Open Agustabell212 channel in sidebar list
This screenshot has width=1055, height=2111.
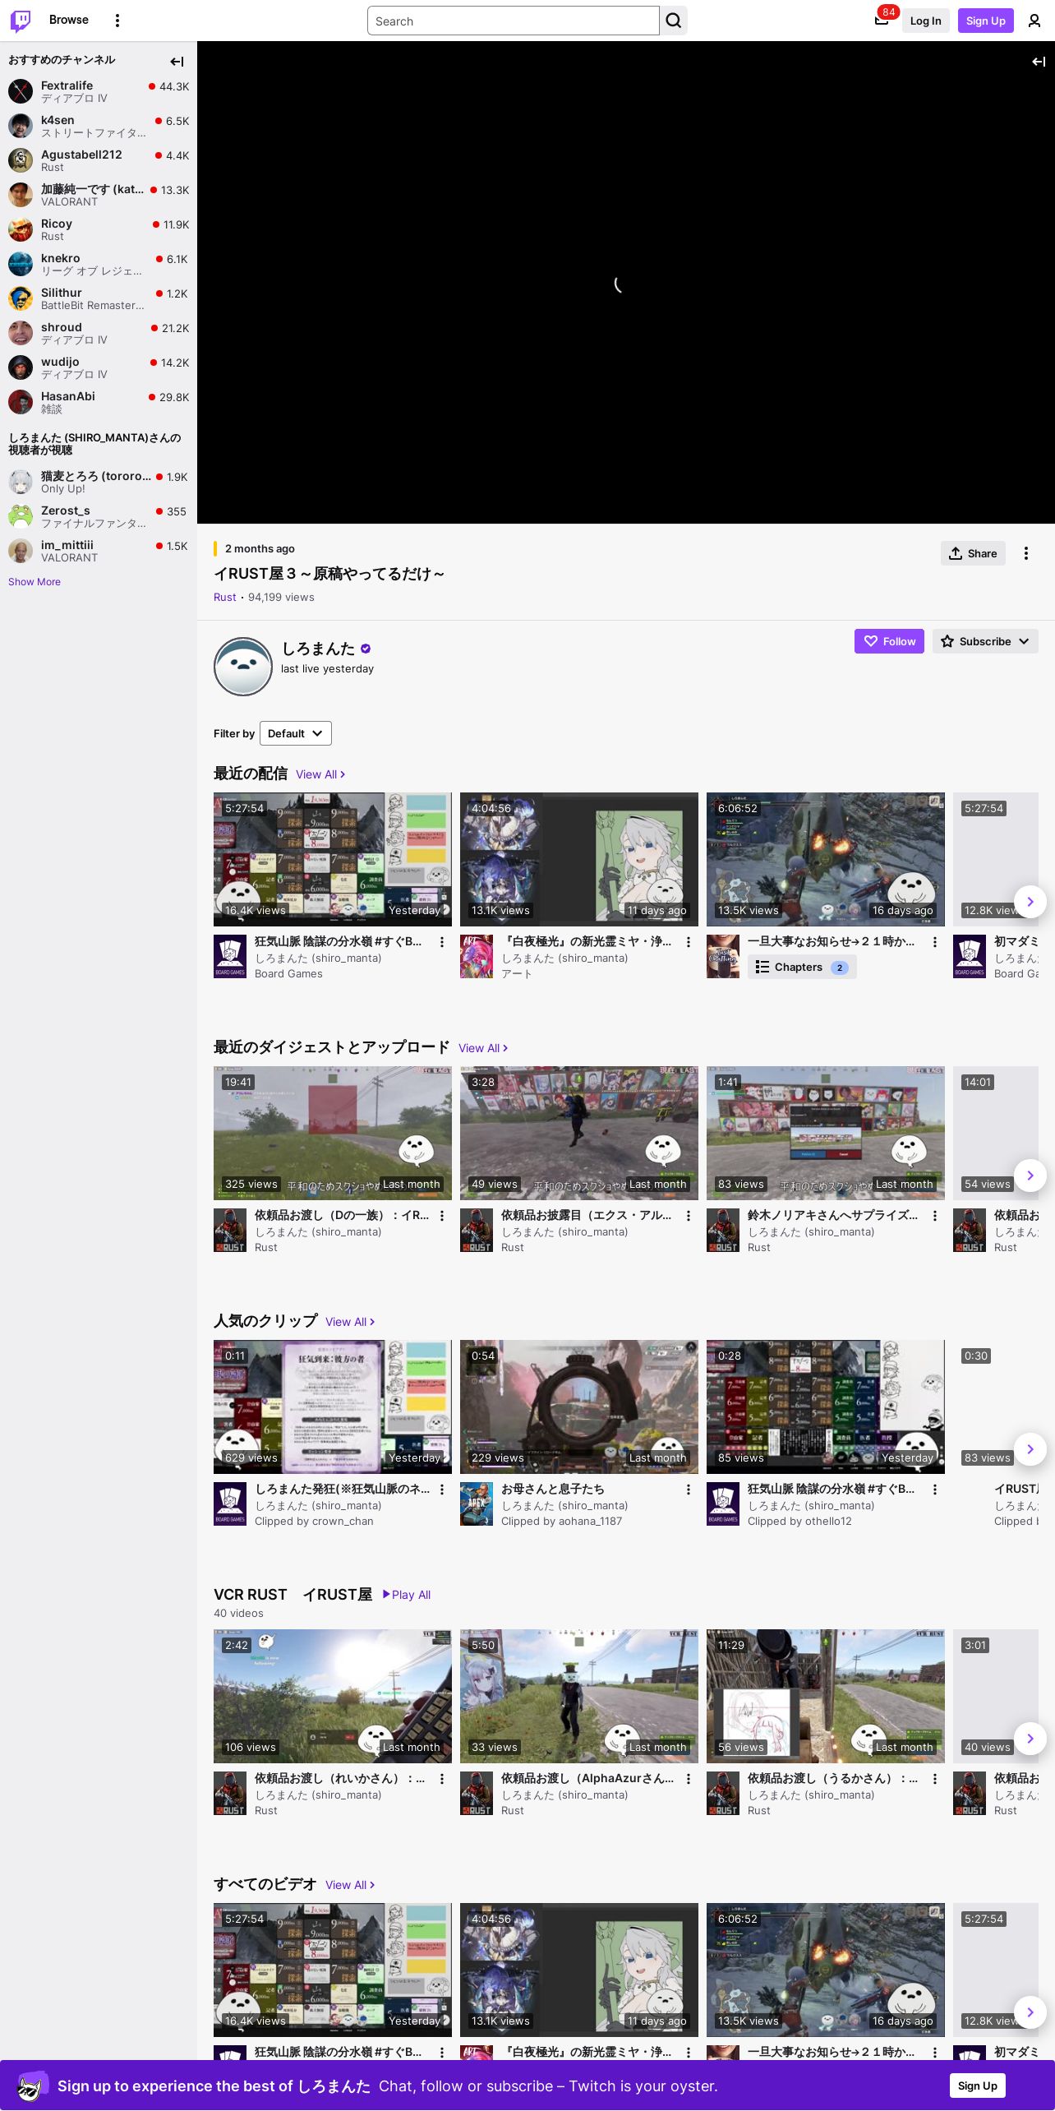[99, 160]
